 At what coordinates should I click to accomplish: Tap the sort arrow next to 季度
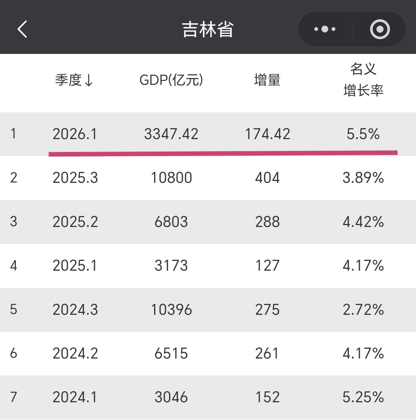point(89,80)
